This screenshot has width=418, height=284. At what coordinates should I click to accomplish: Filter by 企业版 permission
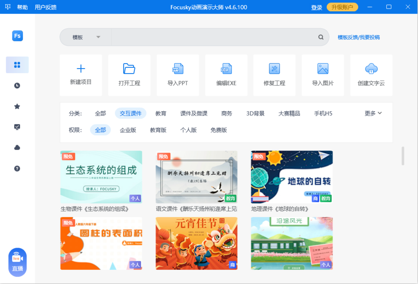[128, 130]
